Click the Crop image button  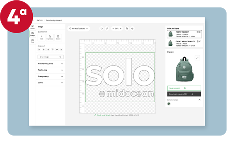(x=50, y=57)
